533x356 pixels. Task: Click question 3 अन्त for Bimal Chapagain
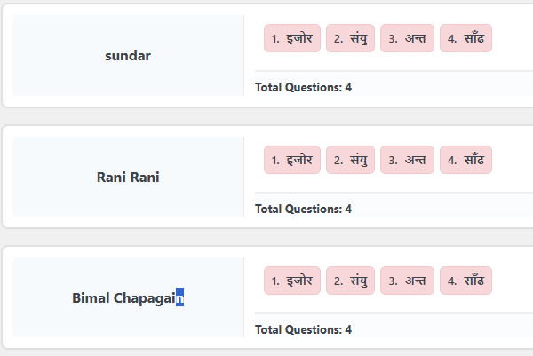tap(407, 281)
